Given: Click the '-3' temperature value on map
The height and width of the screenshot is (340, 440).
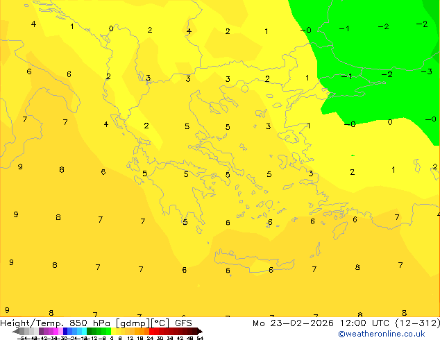Looking at the screenshot, I should coord(427,71).
